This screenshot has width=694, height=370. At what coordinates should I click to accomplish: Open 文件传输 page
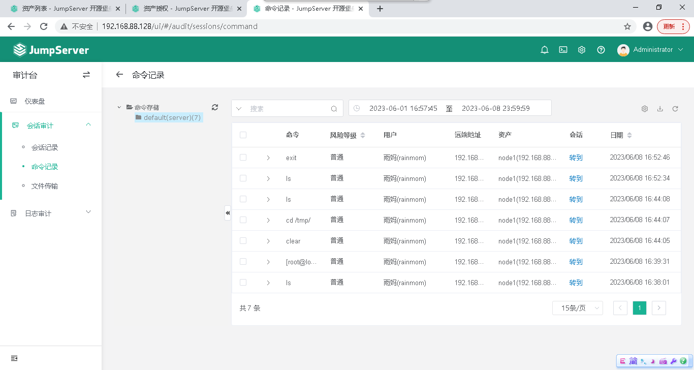(x=45, y=186)
